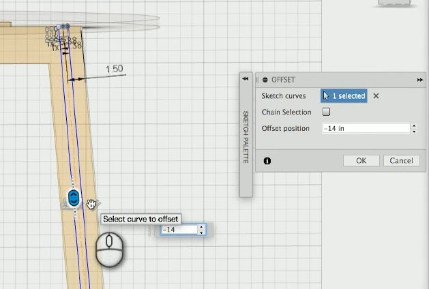Click the double-arrow at the Offset dialog's right
The width and height of the screenshot is (429, 289).
[419, 80]
